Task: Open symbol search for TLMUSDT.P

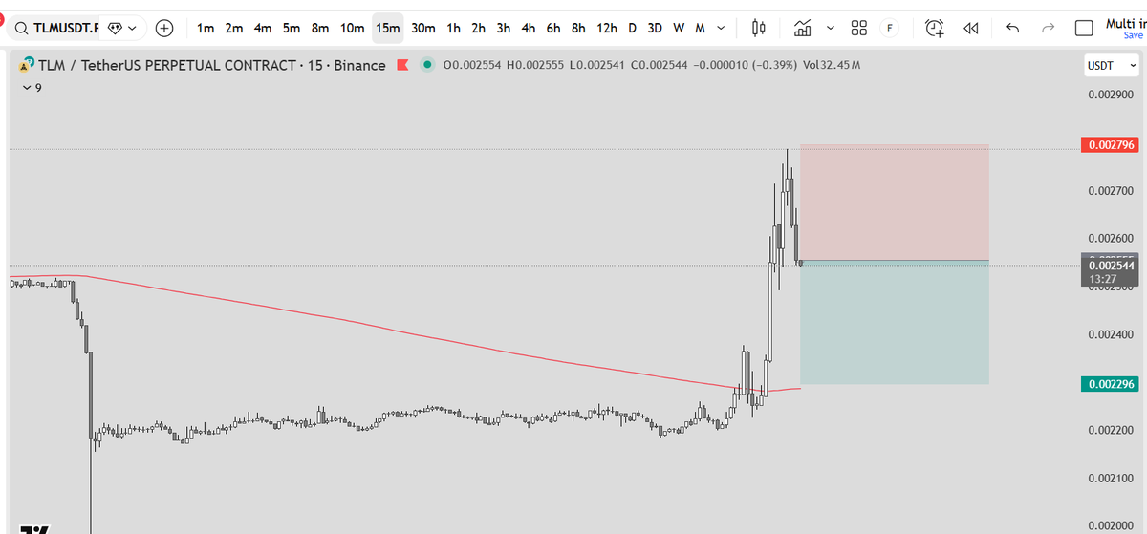Action: [x=55, y=29]
